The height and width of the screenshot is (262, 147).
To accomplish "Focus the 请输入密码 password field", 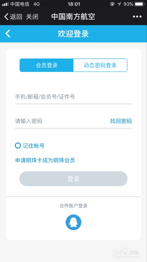I will tap(62, 121).
